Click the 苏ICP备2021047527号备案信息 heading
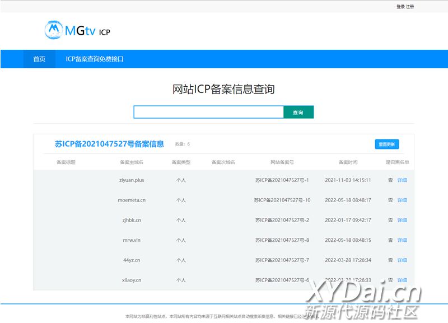The width and height of the screenshot is (448, 323). [x=109, y=144]
